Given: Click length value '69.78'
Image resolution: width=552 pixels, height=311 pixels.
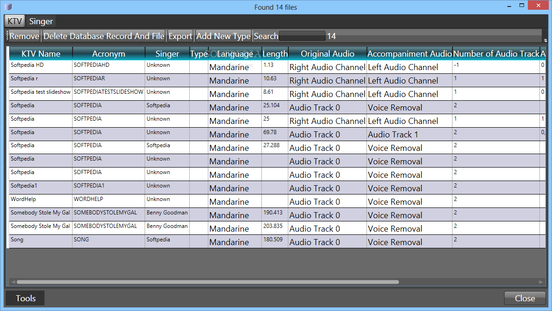Looking at the screenshot, I should (270, 132).
